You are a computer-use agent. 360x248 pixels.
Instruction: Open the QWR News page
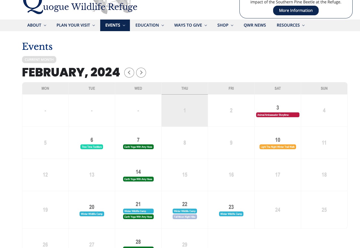click(255, 25)
